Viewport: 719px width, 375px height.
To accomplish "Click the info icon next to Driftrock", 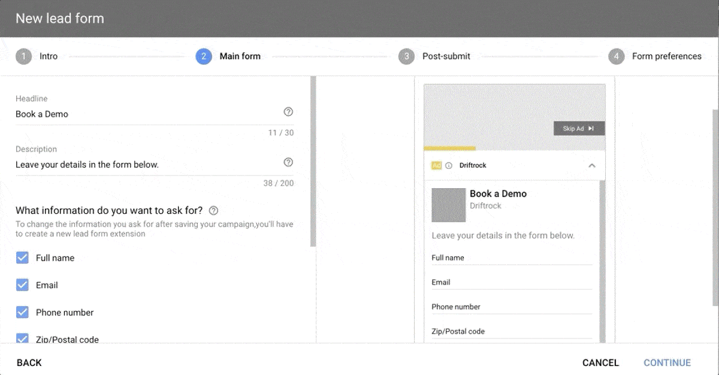I will [449, 166].
